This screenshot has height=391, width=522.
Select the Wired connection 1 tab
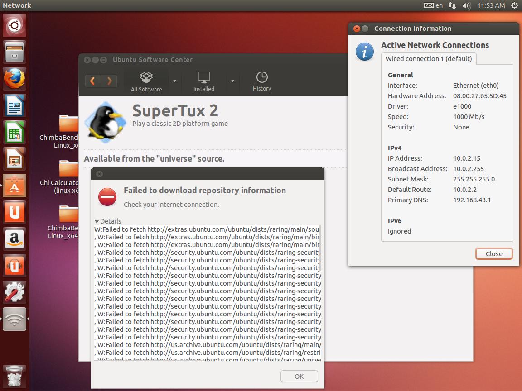(428, 59)
